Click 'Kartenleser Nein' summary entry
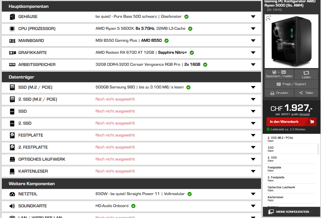This screenshot has height=218, width=321. pyautogui.click(x=290, y=199)
